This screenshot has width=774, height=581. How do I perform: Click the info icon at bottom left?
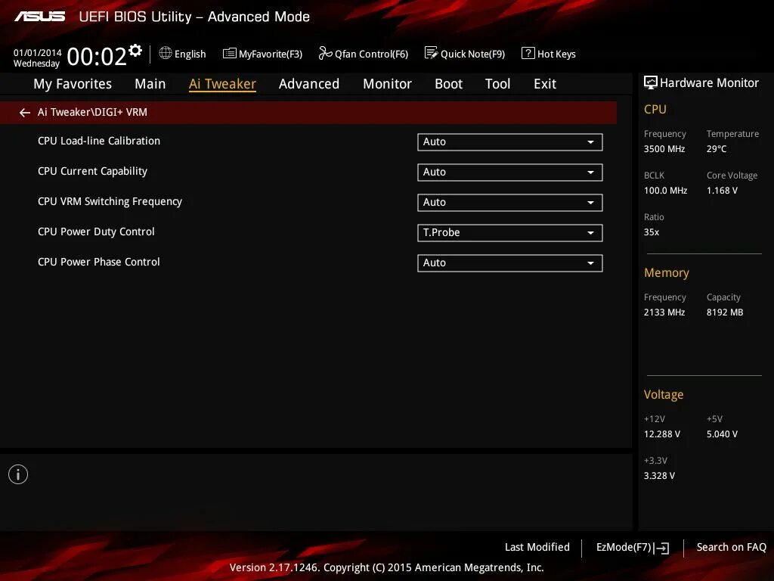[17, 474]
